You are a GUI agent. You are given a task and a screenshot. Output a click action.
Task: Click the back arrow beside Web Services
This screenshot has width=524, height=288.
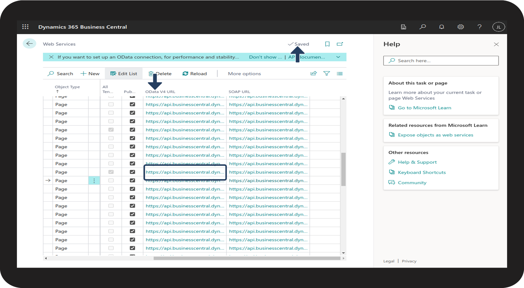coord(29,44)
